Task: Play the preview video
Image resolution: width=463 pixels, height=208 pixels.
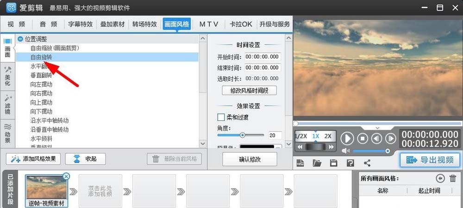Action: click(x=347, y=138)
